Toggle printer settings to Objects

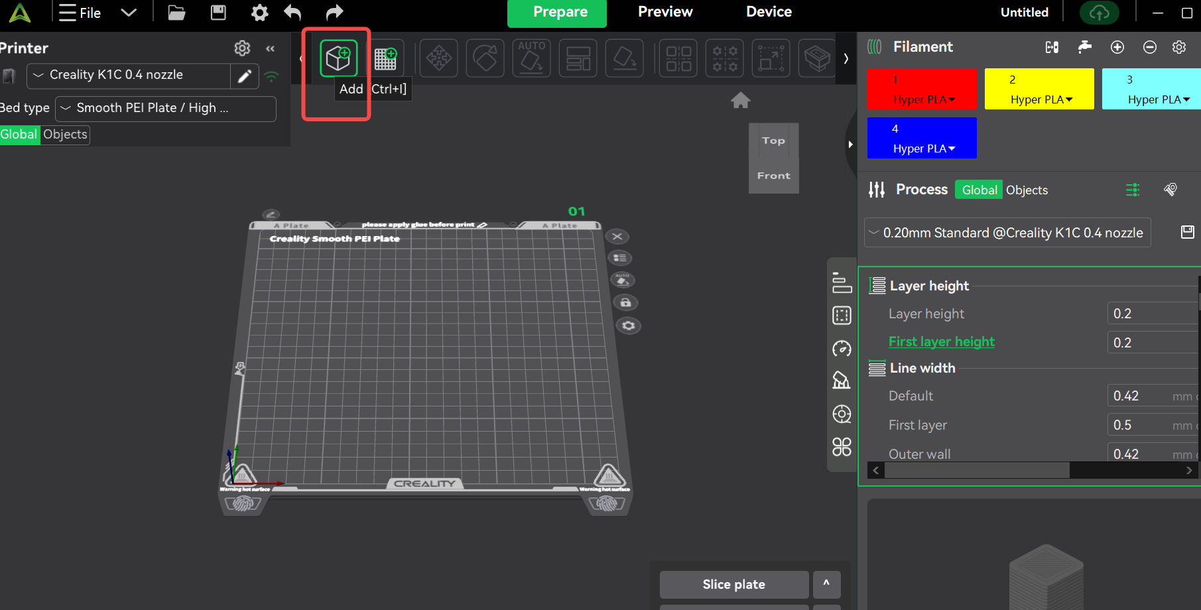pyautogui.click(x=65, y=135)
